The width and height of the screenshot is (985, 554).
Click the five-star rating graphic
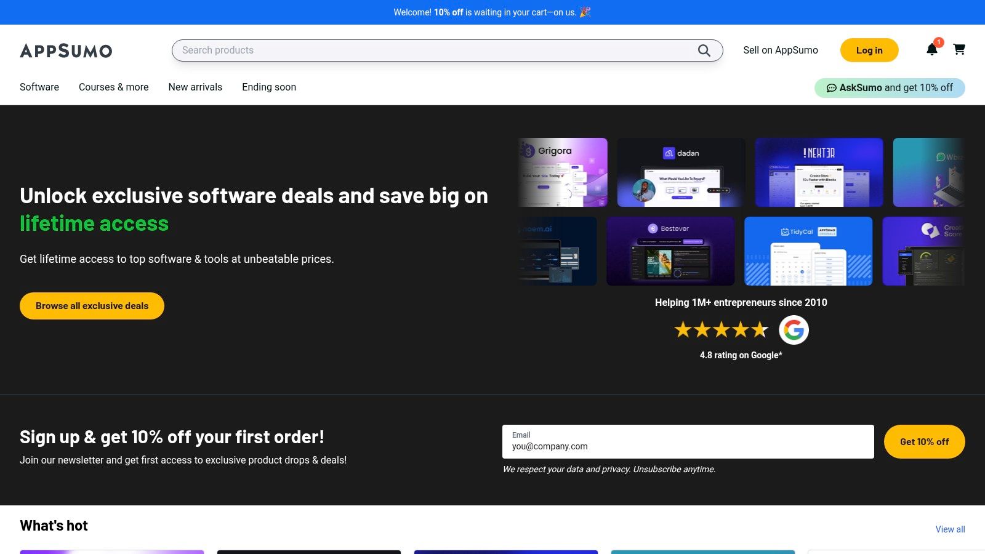722,330
